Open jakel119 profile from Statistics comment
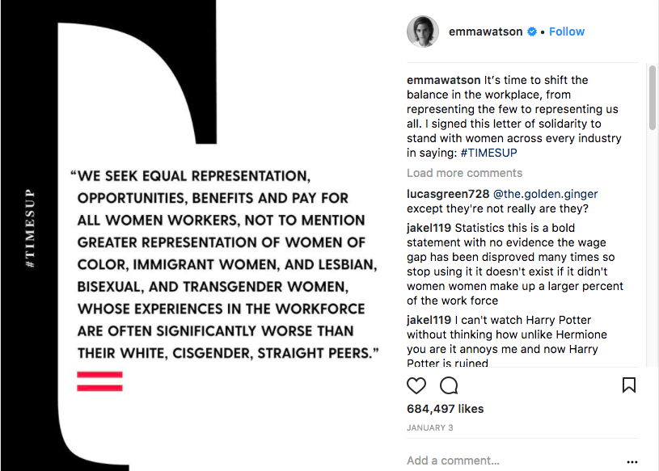Screen dimensions: 659x471 [x=429, y=229]
